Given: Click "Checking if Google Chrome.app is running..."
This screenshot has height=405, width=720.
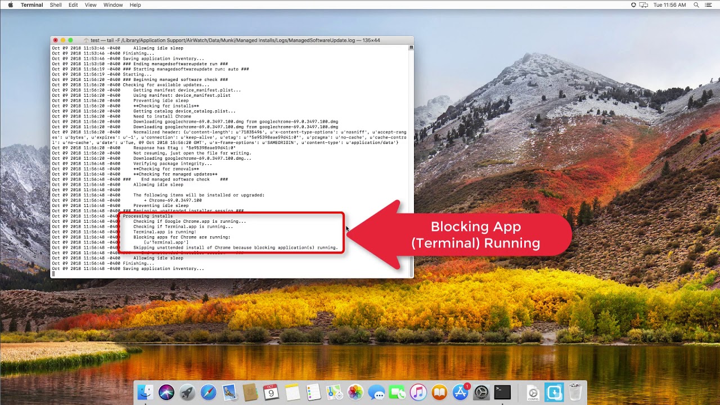Looking at the screenshot, I should pyautogui.click(x=190, y=221).
